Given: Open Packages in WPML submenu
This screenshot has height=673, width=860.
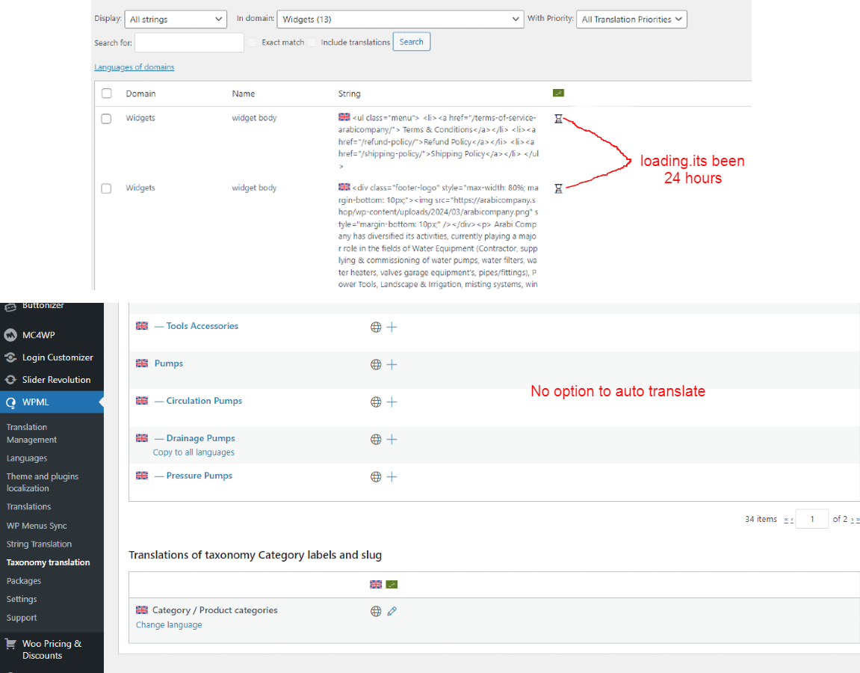Looking at the screenshot, I should [24, 581].
